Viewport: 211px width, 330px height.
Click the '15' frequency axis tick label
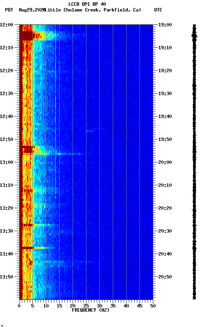59,306
